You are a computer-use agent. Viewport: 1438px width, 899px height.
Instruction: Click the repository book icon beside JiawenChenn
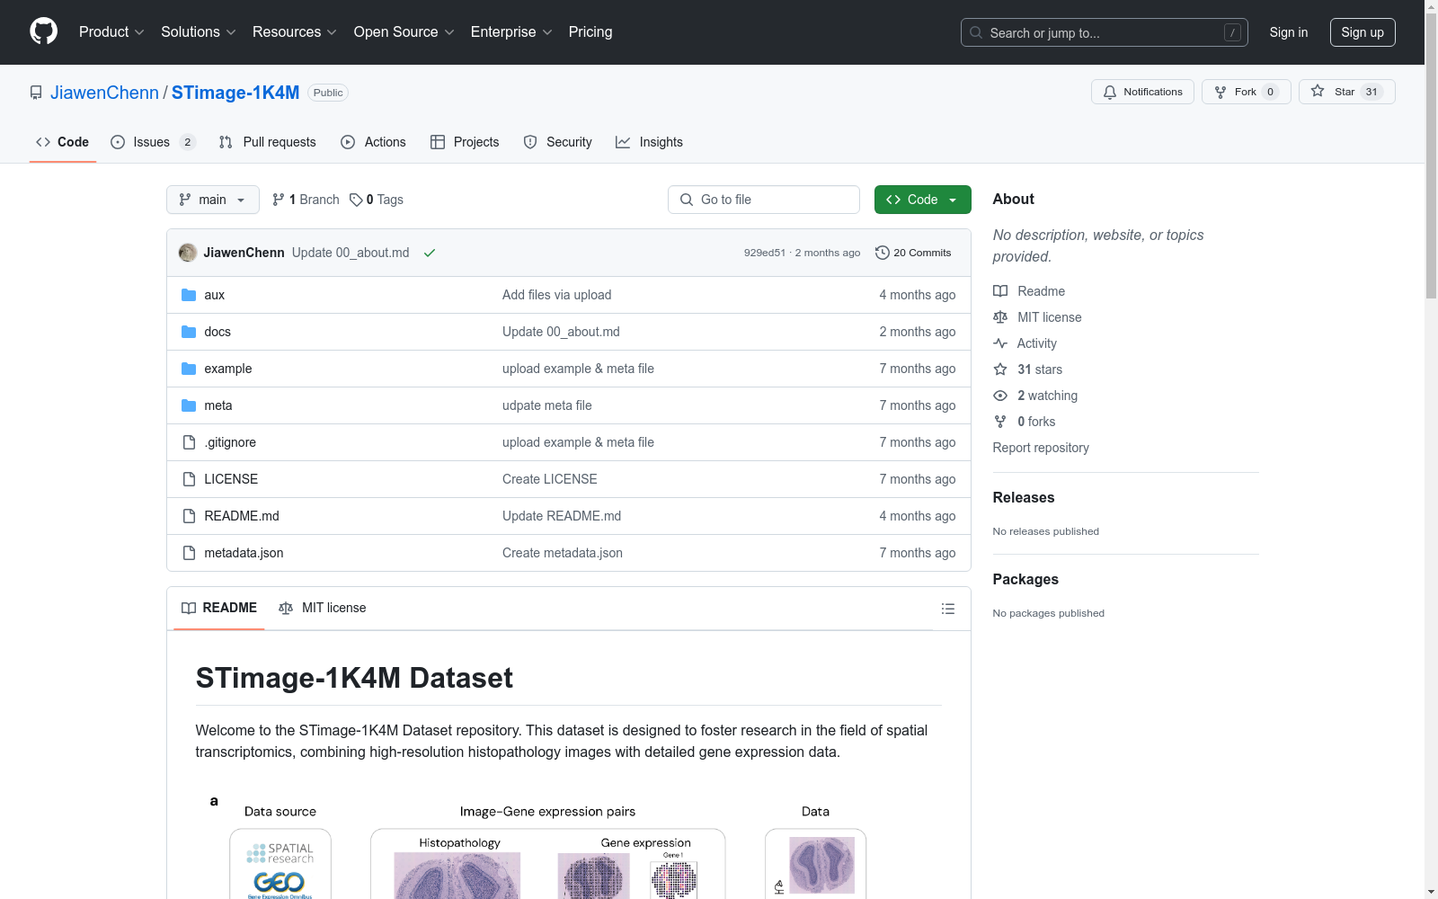pos(36,93)
